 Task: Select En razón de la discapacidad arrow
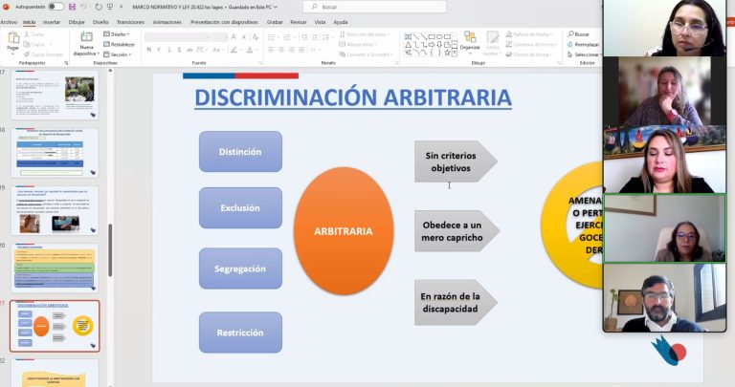[x=456, y=302]
